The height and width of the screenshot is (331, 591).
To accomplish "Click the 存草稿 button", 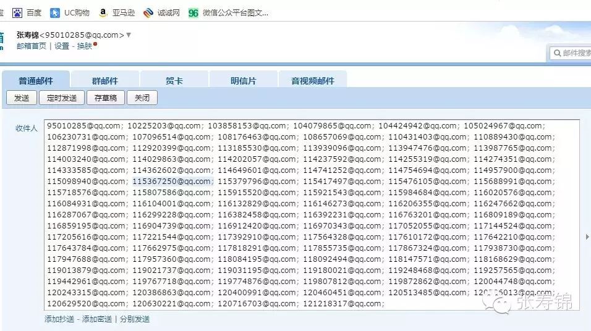I will [106, 98].
